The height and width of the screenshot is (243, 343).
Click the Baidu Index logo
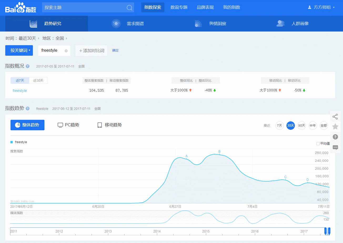coord(21,8)
